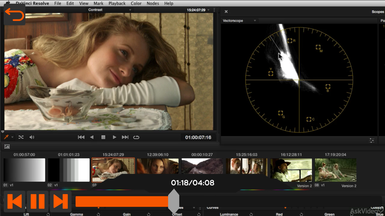Screen dimensions: 385x216
Task: Open the Nodes menu
Action: tap(153, 3)
